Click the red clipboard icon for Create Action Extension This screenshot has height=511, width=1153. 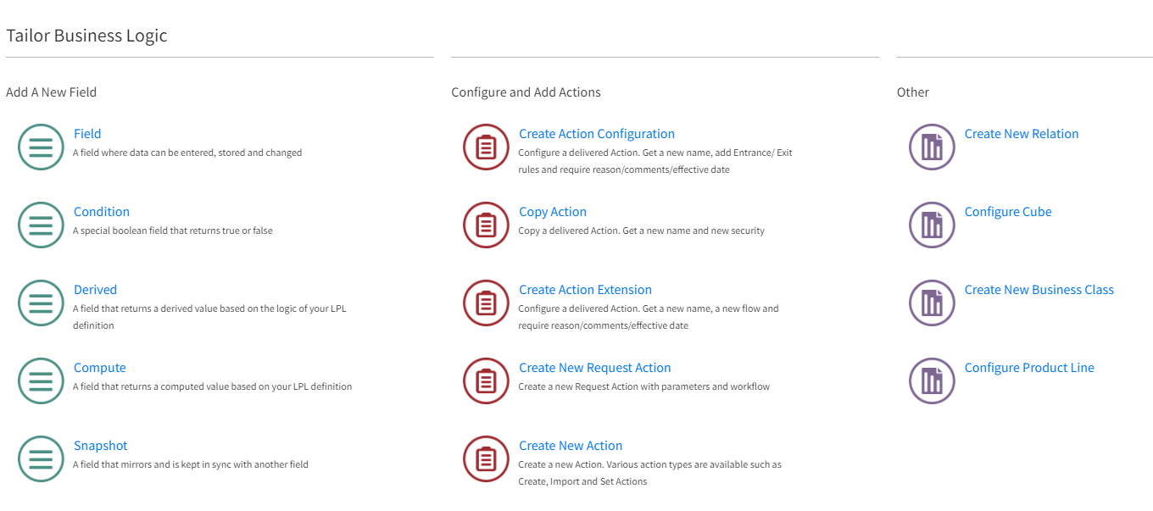click(486, 303)
